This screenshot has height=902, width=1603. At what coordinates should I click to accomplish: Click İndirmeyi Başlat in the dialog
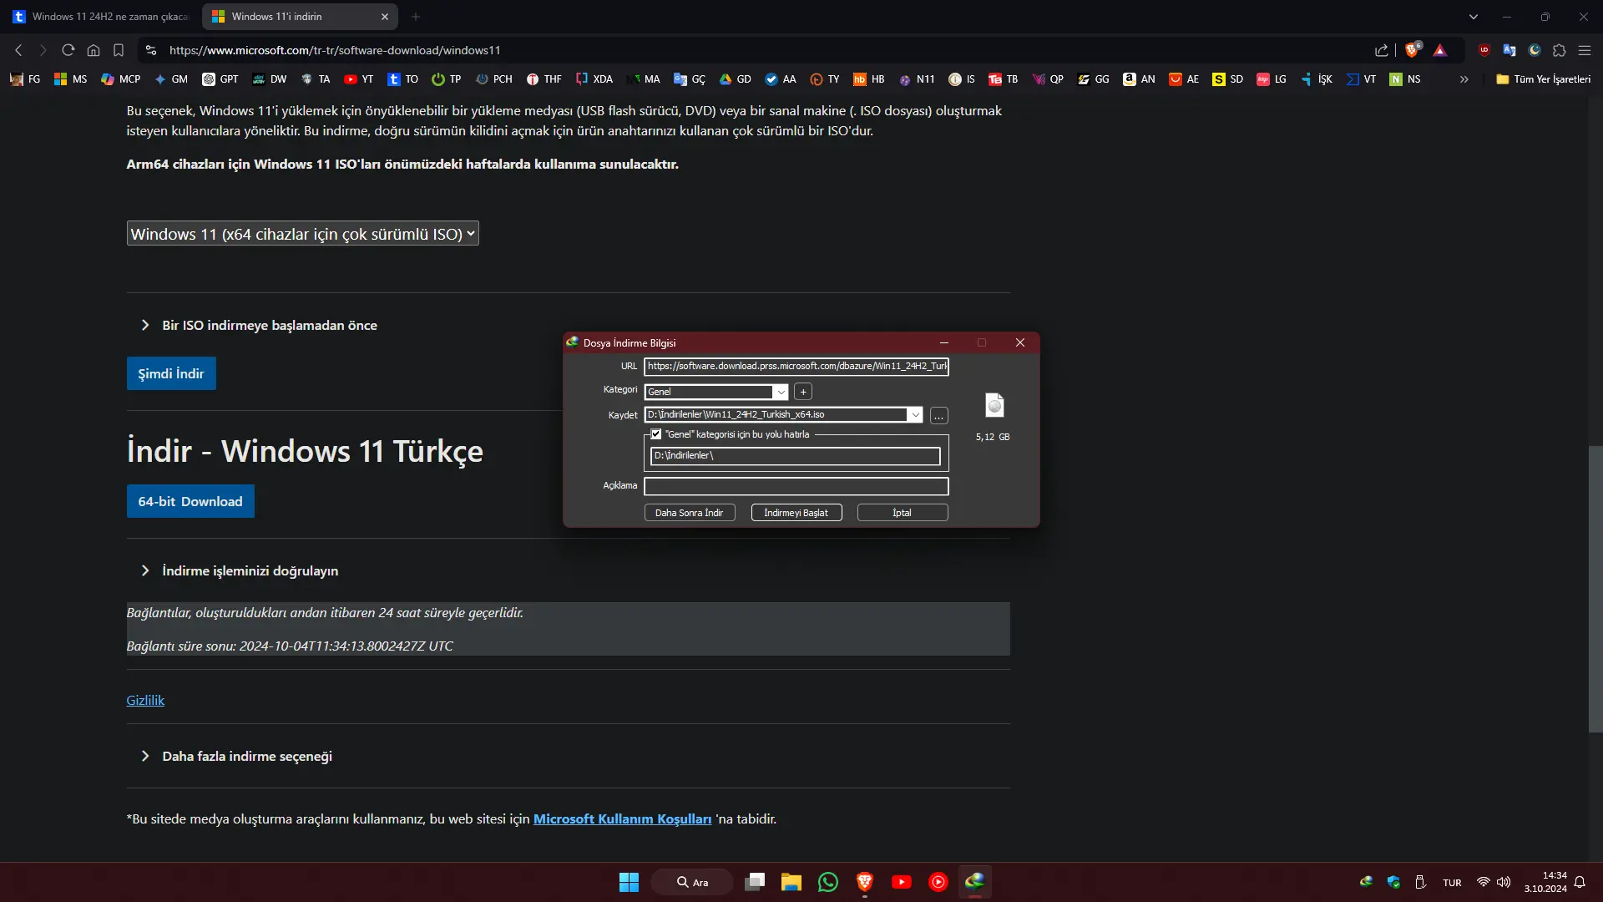(796, 513)
